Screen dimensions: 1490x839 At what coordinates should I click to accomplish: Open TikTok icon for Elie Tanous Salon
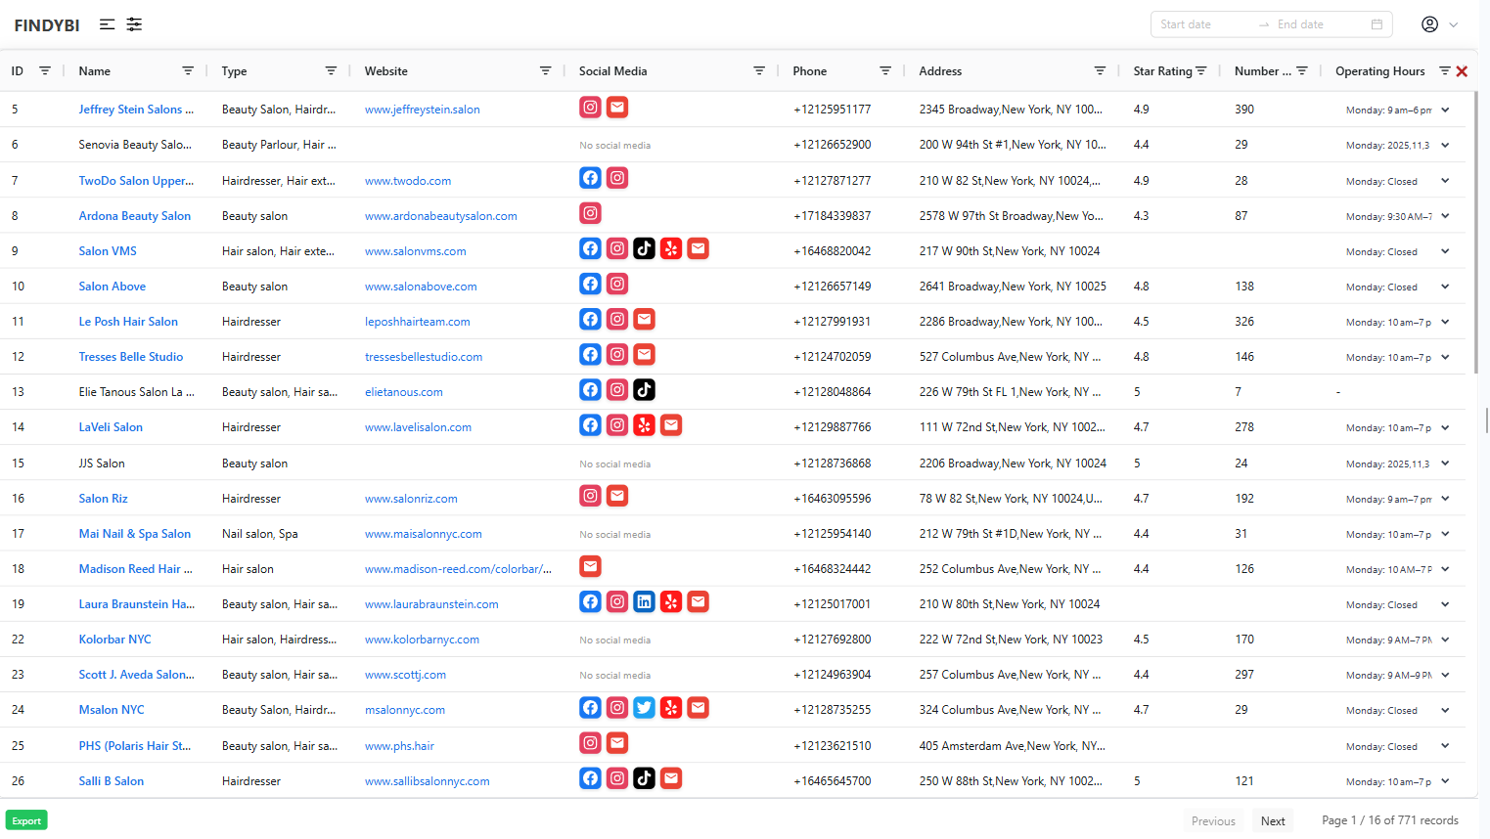[644, 390]
